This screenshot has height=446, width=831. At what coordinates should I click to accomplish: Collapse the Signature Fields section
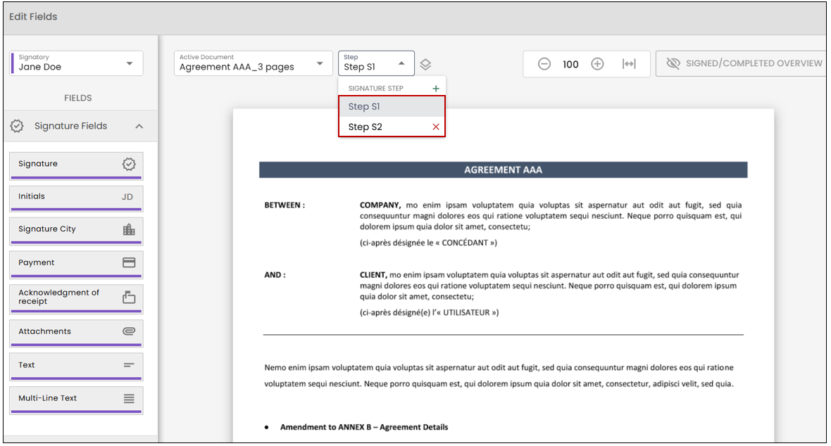coord(139,127)
